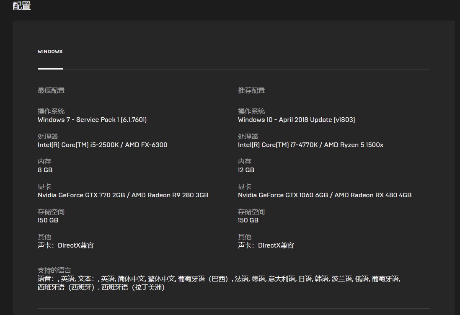The image size is (460, 315).
Task: Click the 12 GB memory value
Action: pyautogui.click(x=246, y=170)
